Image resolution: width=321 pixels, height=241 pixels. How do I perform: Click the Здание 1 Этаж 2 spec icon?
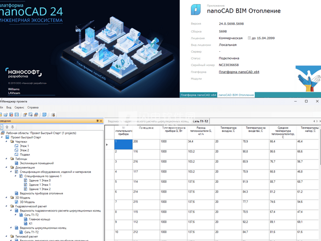[x=25, y=189]
